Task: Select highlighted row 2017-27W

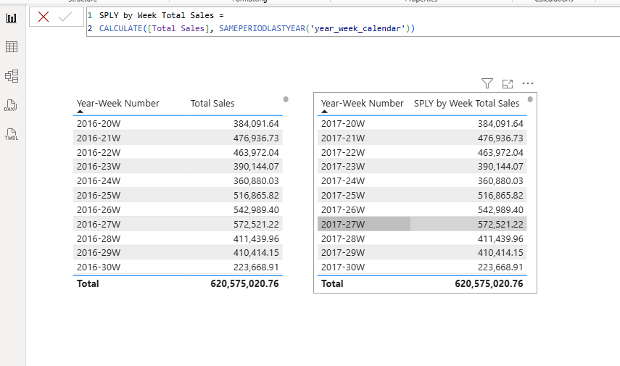Action: click(422, 224)
